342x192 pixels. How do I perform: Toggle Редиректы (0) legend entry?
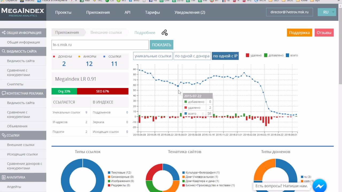coord(119,185)
